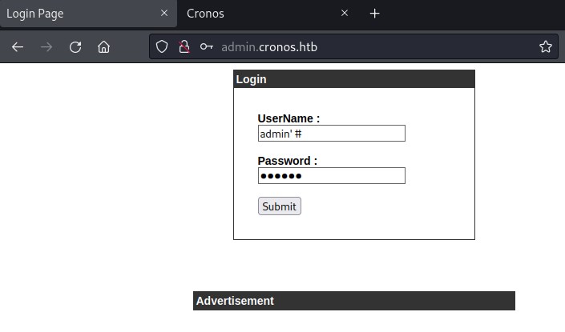Click the Login panel header
This screenshot has height=332, width=565.
click(x=353, y=79)
